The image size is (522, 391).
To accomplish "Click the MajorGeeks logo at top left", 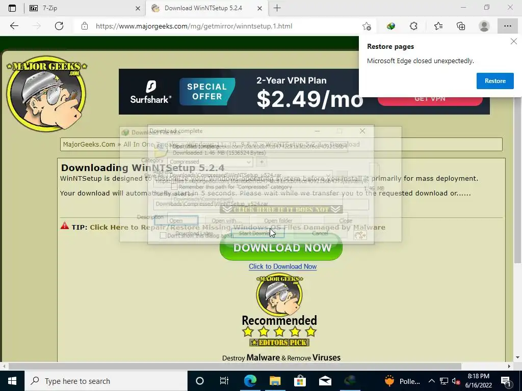I will (x=46, y=94).
